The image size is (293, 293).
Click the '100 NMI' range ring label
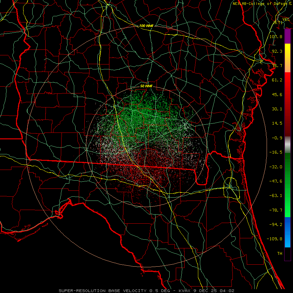[146, 26]
